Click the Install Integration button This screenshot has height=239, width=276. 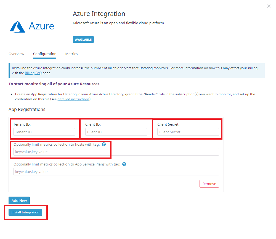point(25,212)
